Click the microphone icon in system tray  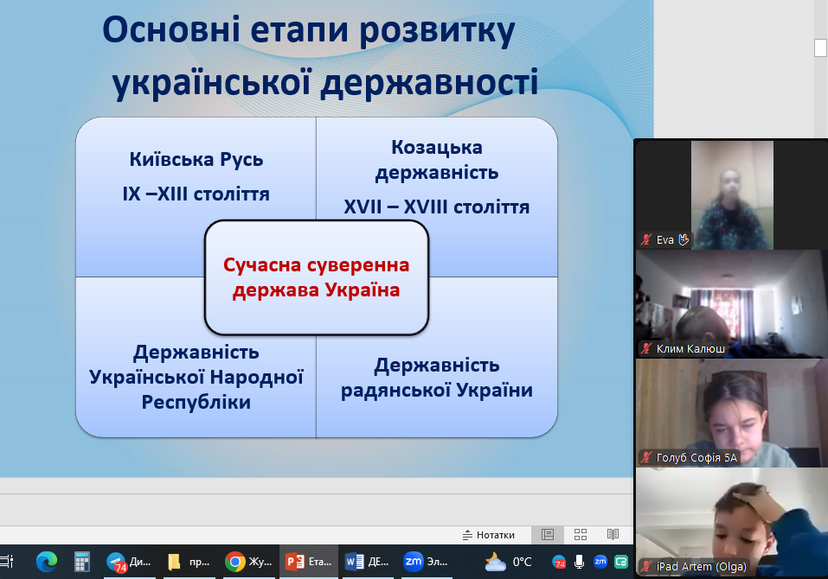(x=579, y=562)
